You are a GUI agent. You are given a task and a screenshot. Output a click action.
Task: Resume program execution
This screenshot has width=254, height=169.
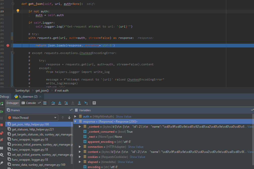(x=2, y=111)
